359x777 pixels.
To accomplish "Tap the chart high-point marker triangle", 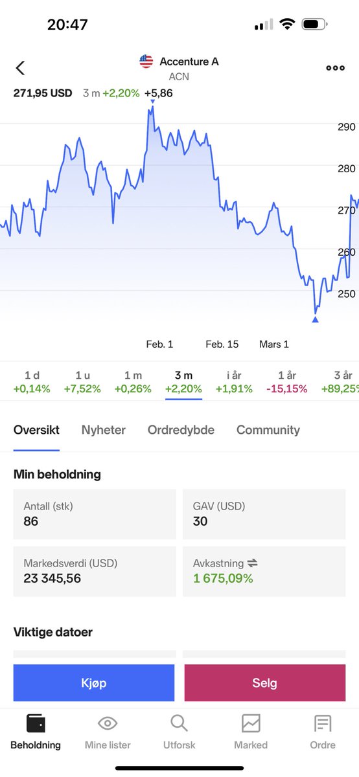I will click(x=152, y=102).
